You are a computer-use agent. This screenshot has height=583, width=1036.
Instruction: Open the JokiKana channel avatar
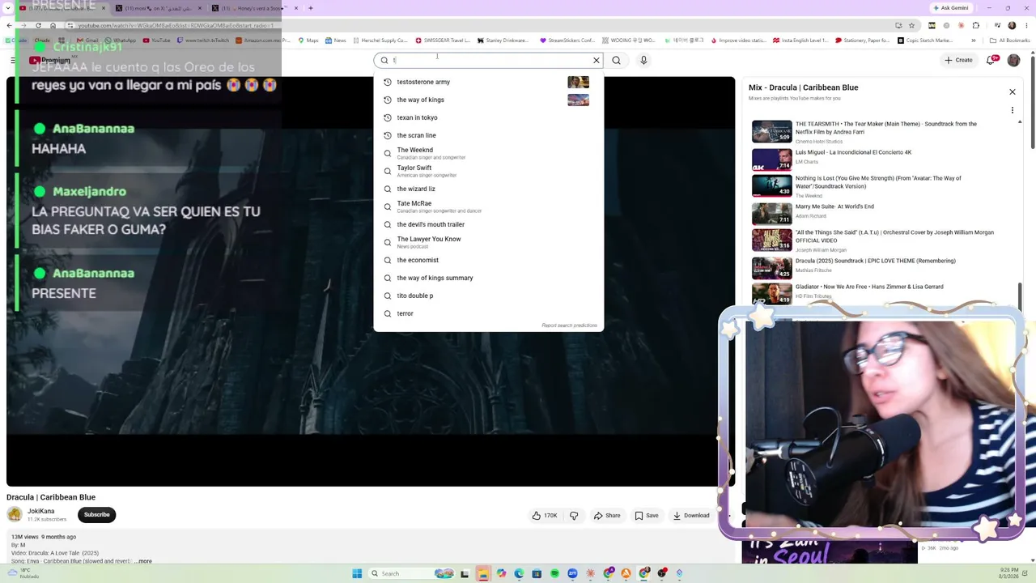point(15,514)
